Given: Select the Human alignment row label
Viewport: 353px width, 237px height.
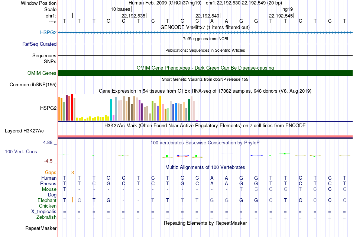Looking at the screenshot, I should coord(49,178).
